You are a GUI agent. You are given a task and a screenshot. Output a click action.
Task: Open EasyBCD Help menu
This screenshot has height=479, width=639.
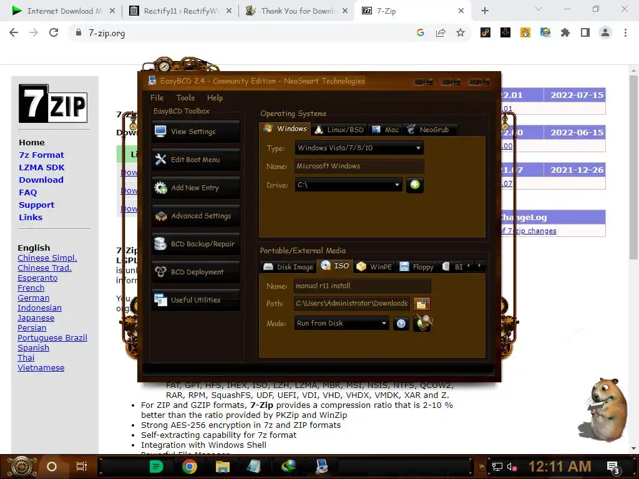coord(215,98)
